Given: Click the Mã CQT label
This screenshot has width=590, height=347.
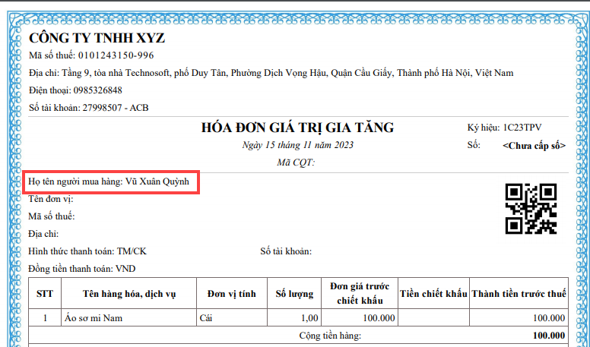Looking at the screenshot, I should (x=297, y=162).
